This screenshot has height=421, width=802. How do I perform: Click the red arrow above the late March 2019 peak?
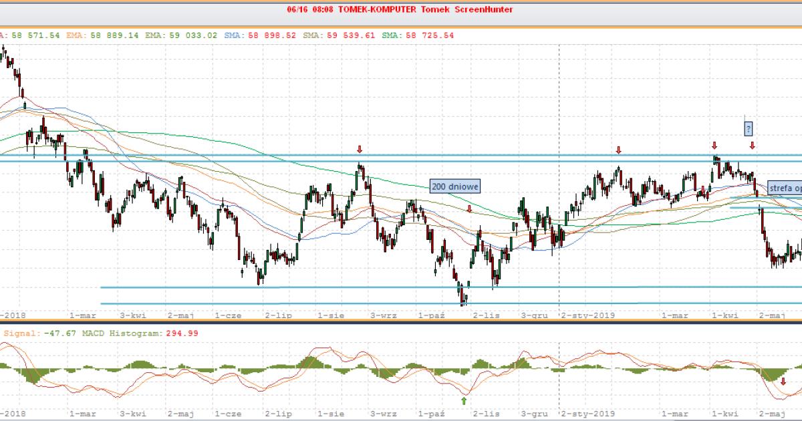pos(714,145)
